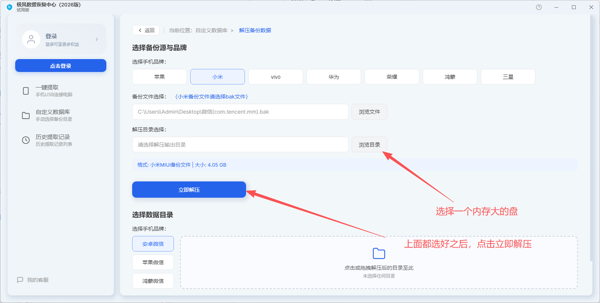Click the help question mark icon
The width and height of the screenshot is (600, 303).
[538, 7]
